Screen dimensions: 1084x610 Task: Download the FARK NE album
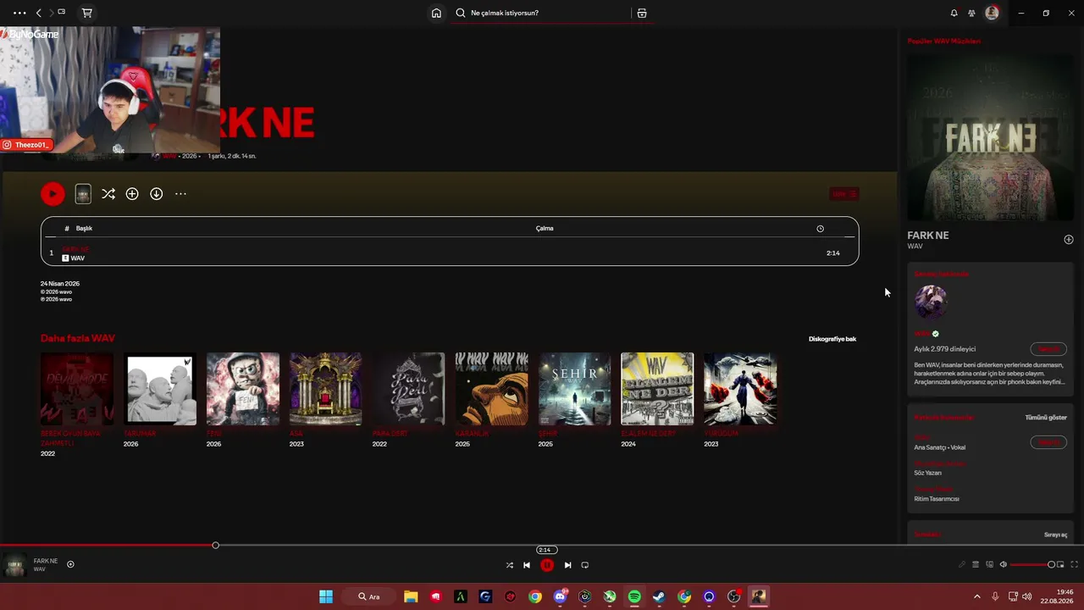[x=156, y=194]
